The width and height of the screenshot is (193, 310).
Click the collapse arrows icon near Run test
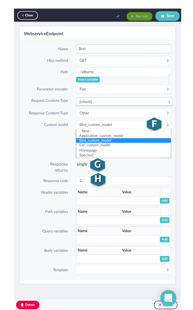pyautogui.click(x=118, y=16)
